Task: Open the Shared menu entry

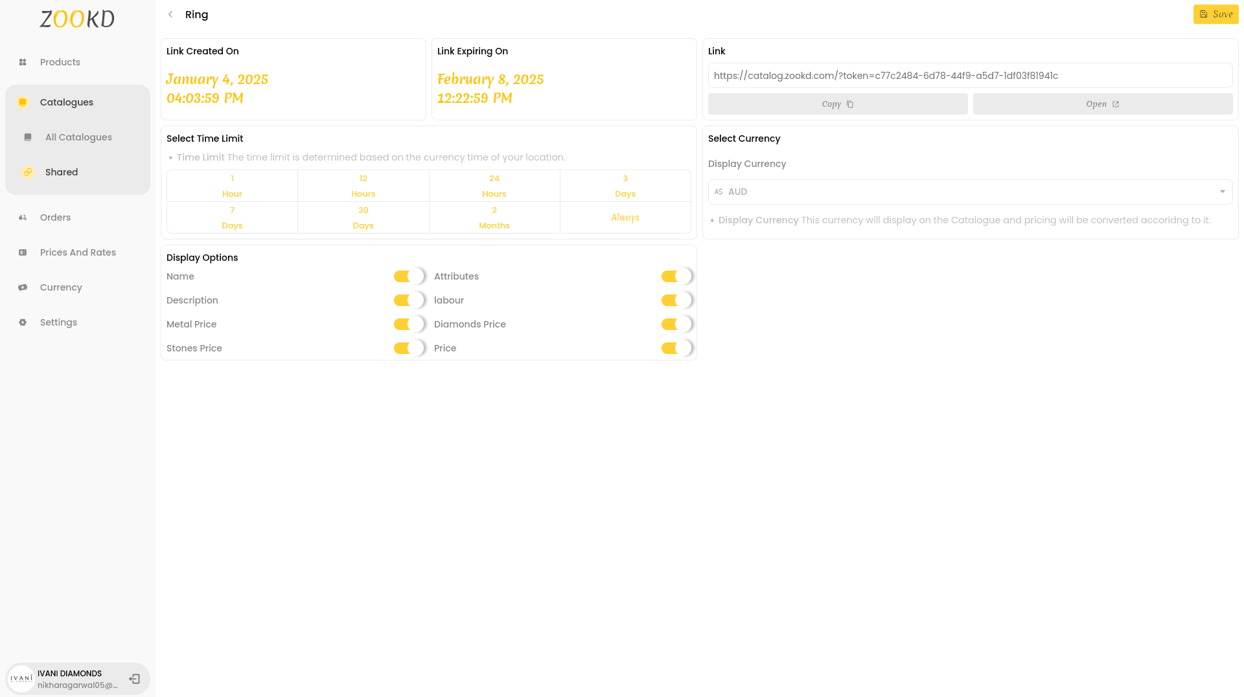Action: (62, 172)
